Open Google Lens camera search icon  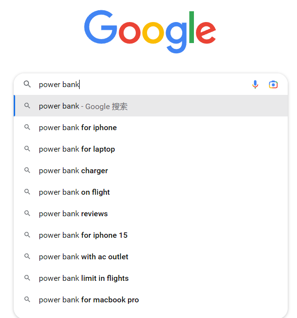click(x=273, y=84)
